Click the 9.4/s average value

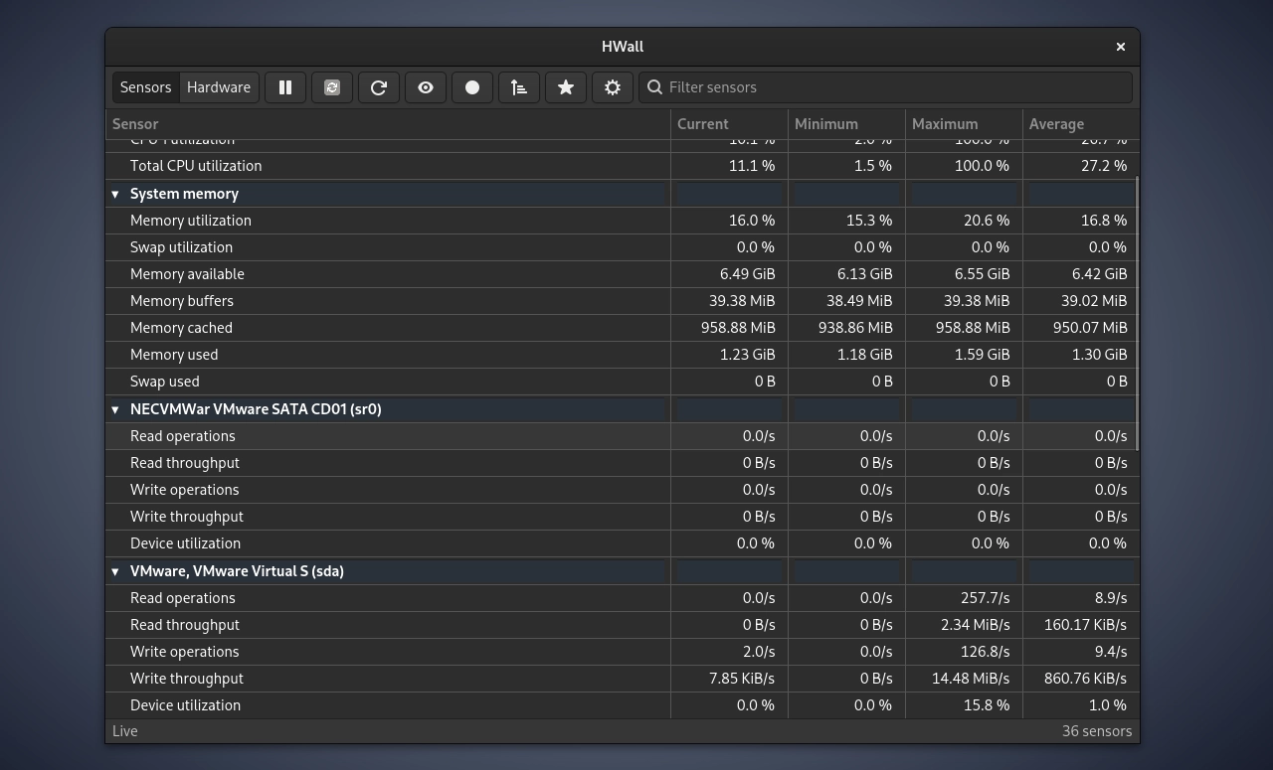(1109, 652)
